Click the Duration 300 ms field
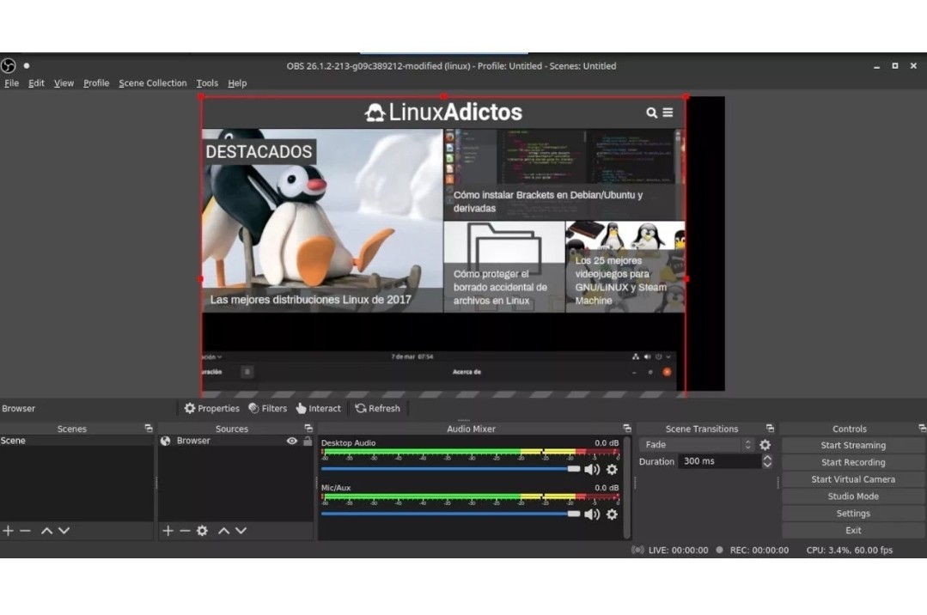927x615 pixels. click(719, 461)
